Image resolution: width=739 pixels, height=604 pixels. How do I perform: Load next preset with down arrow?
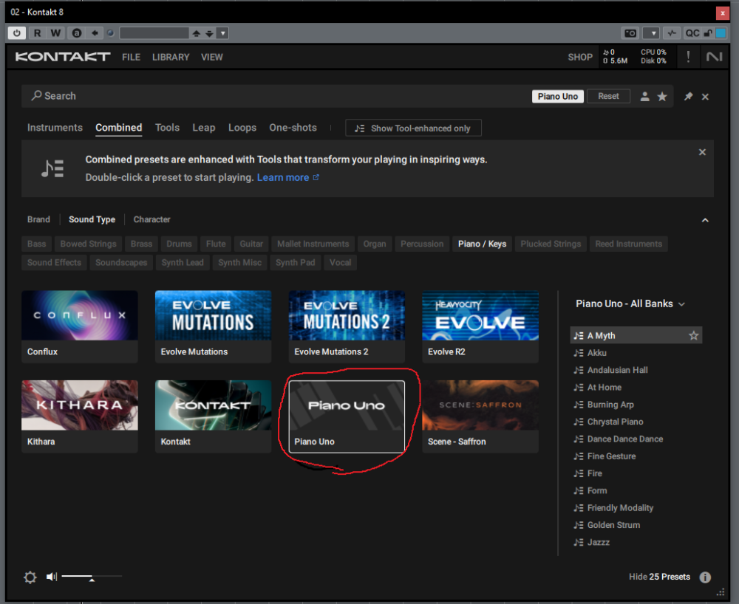[x=209, y=33]
